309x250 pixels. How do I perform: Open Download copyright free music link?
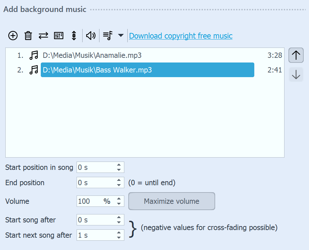(181, 36)
